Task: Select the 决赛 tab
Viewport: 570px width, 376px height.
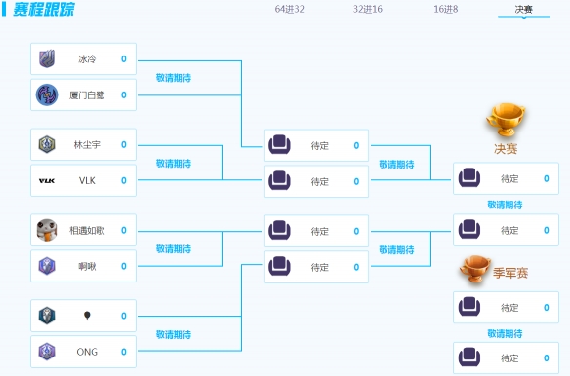Action: (524, 10)
